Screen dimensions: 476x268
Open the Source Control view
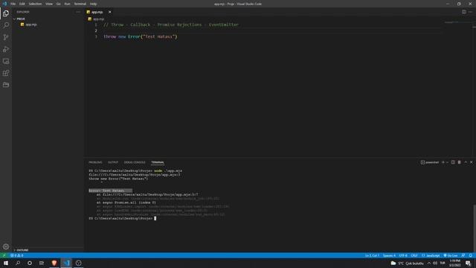pos(6,37)
